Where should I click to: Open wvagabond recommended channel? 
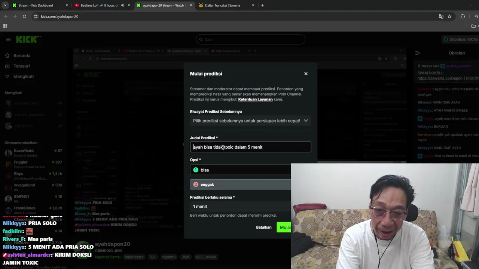tap(34, 187)
